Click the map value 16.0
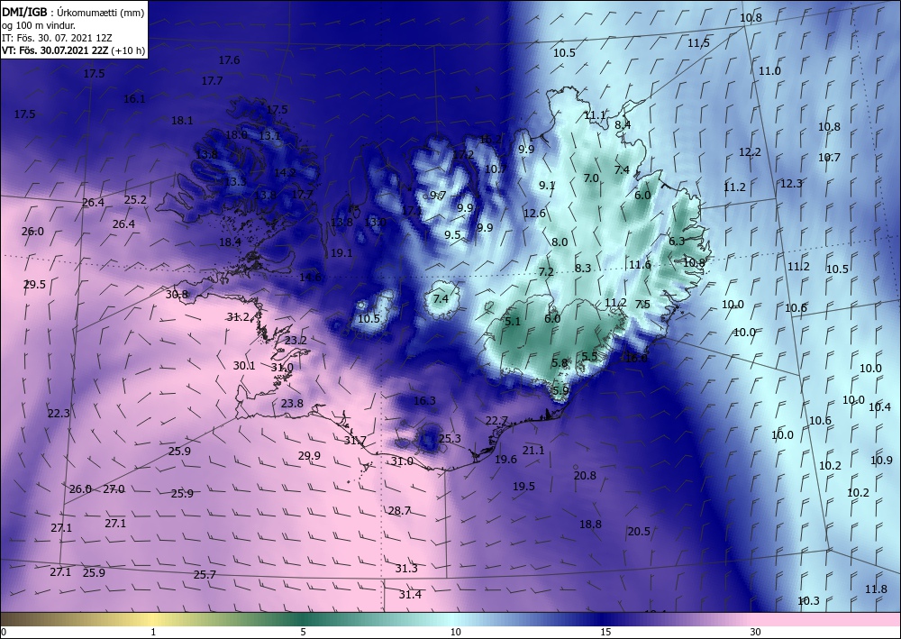The width and height of the screenshot is (901, 639). coord(636,358)
